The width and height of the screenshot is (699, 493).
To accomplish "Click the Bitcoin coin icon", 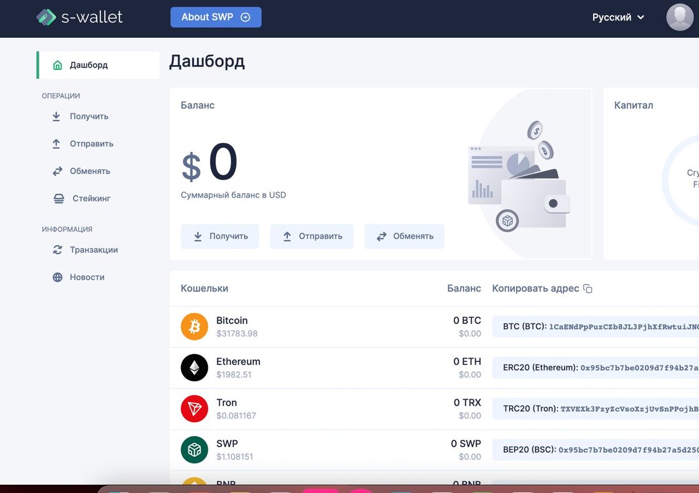I will (195, 327).
